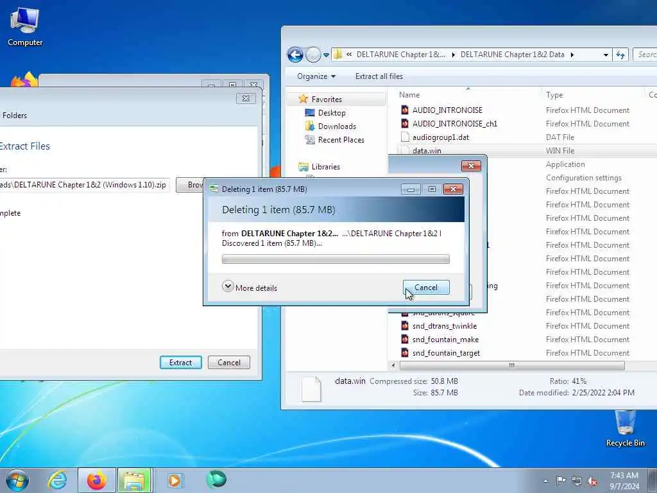This screenshot has height=493, width=657.
Task: Cancel the deleting operation
Action: 426,287
